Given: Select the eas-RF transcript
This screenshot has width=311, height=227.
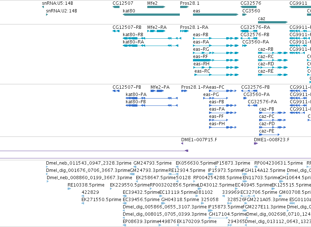Looking at the screenshot, I should (216, 60).
